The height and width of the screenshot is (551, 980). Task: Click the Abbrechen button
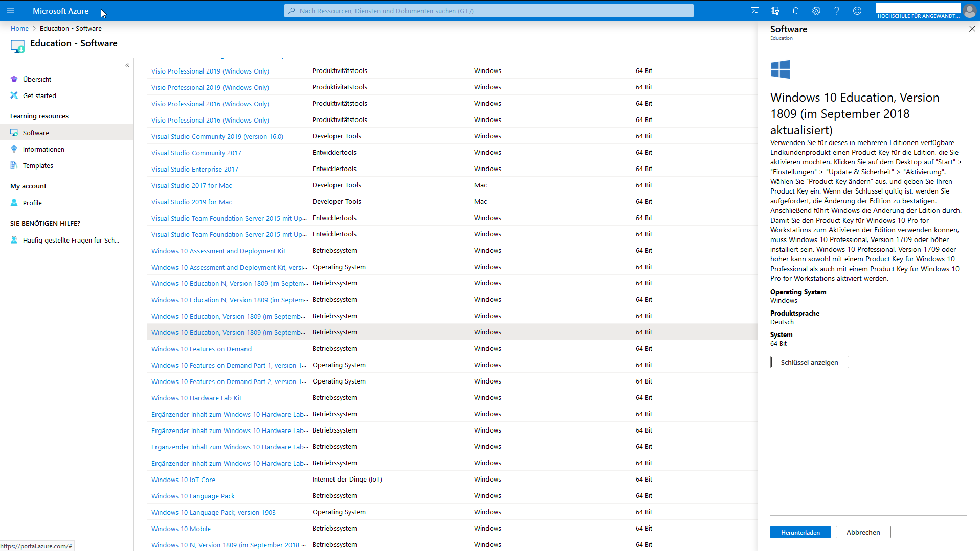[863, 532]
